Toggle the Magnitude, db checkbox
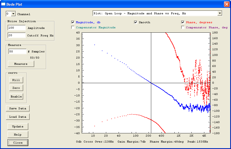This screenshot has width=231, height=149. pos(73,22)
